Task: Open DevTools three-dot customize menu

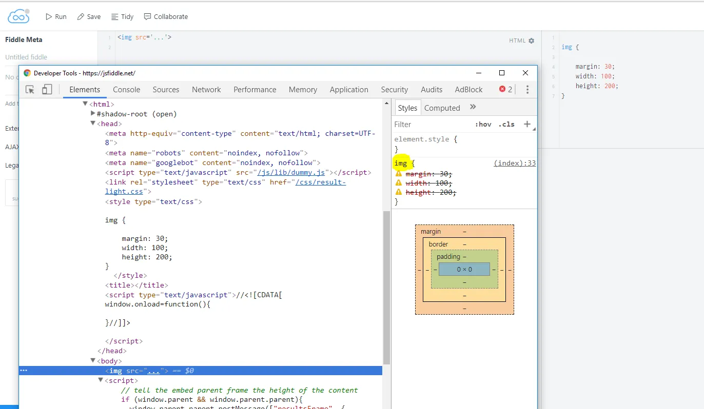Action: 527,90
